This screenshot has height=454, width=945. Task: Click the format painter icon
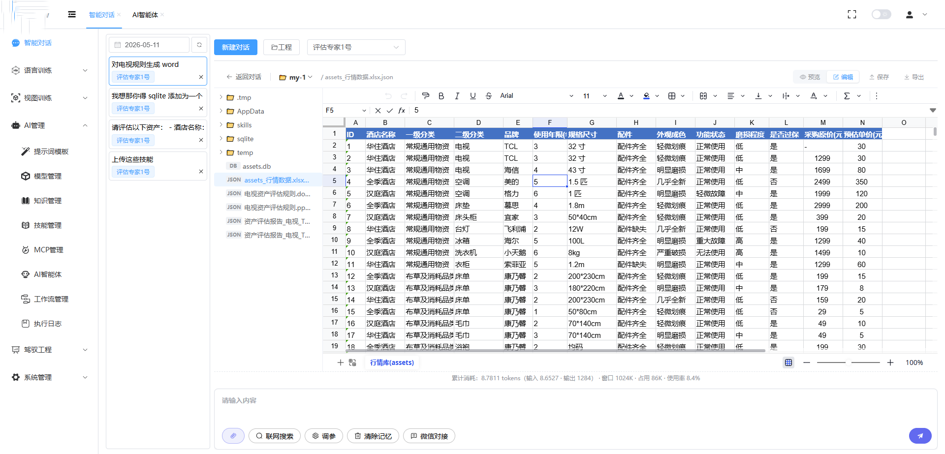tap(426, 96)
